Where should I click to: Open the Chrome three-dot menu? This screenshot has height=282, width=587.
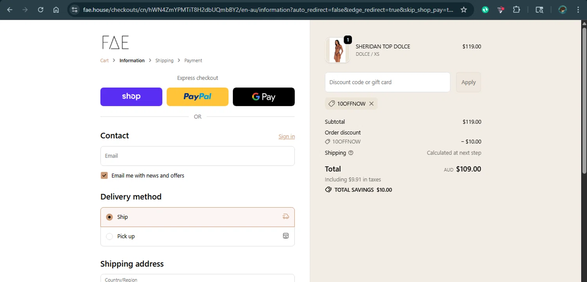pyautogui.click(x=578, y=10)
